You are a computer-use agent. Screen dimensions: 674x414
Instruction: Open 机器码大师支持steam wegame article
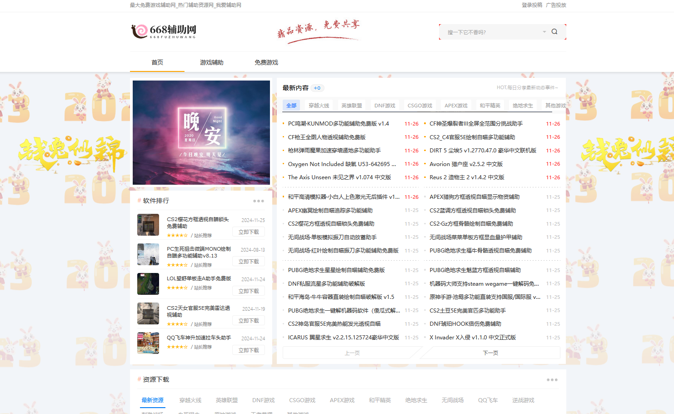click(484, 284)
